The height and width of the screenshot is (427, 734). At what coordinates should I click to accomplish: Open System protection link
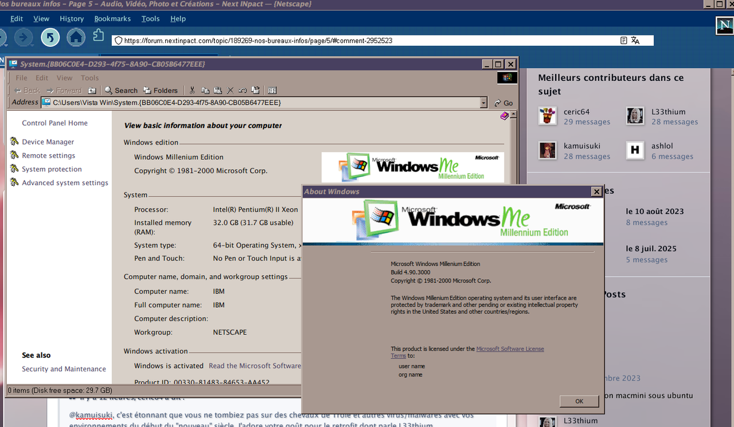pyautogui.click(x=52, y=169)
